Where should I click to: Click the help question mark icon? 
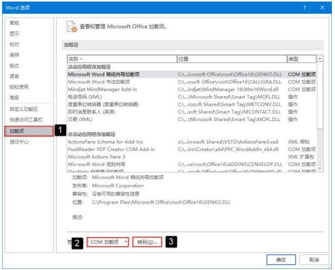coord(304,8)
